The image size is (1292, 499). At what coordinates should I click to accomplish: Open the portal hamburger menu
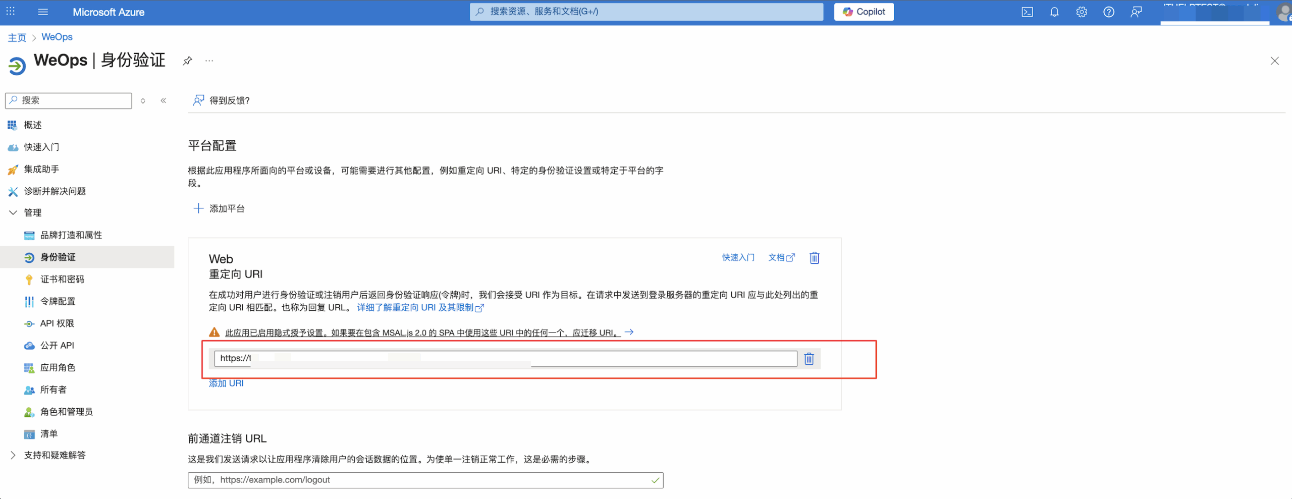point(43,12)
